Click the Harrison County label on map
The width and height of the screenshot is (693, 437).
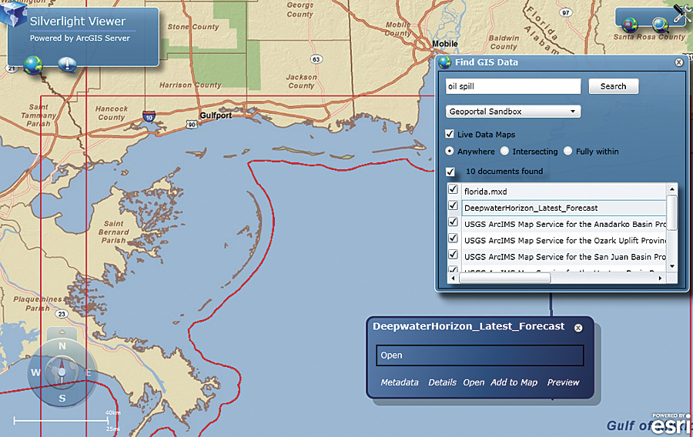(x=190, y=85)
